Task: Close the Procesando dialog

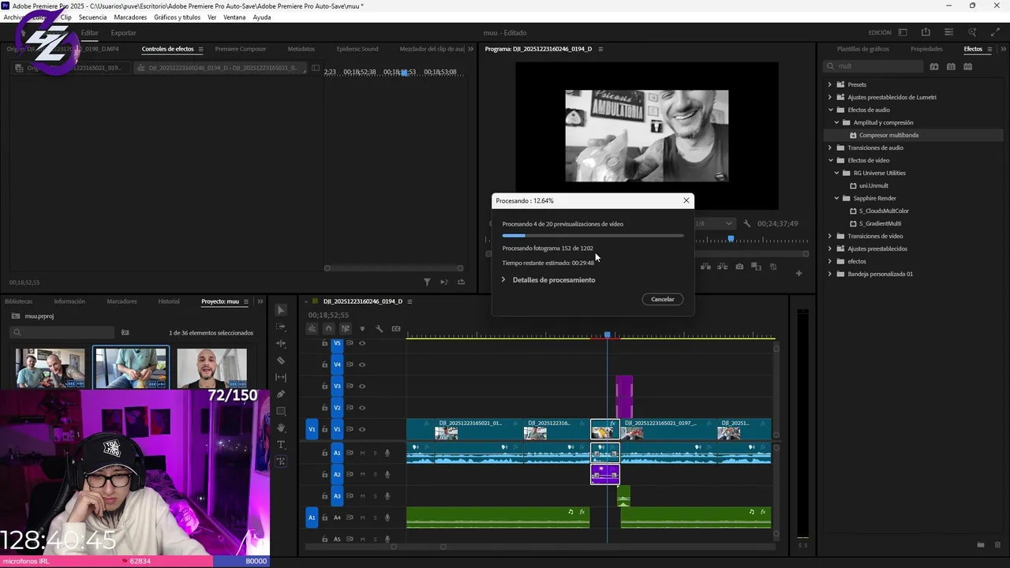Action: click(686, 200)
